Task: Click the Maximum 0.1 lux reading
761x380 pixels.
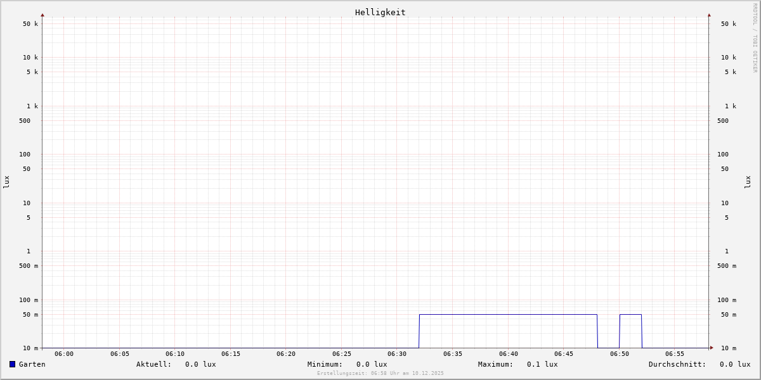Action: coord(542,364)
